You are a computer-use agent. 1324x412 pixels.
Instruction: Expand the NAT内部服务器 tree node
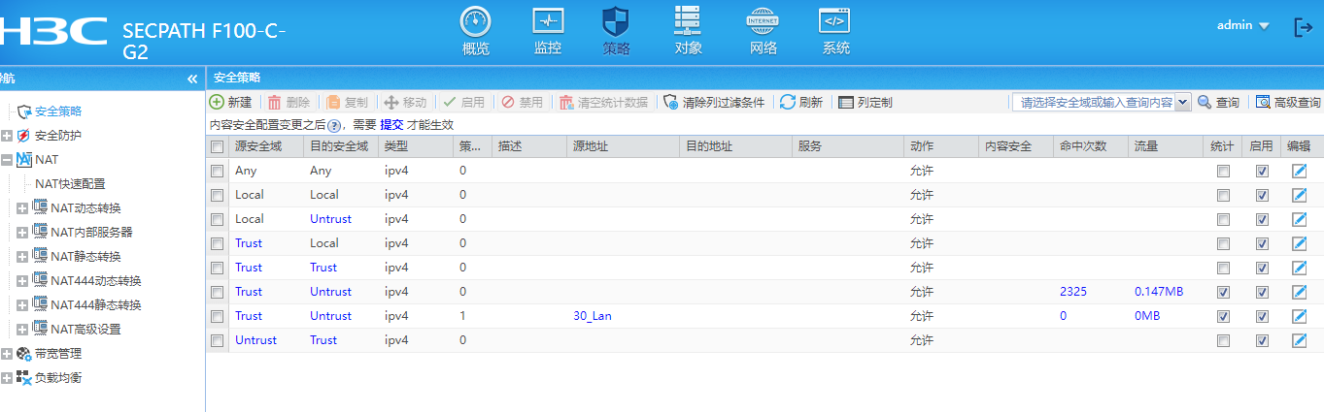tap(22, 233)
